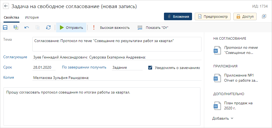Click Показать "От" in toolbar

click(153, 28)
